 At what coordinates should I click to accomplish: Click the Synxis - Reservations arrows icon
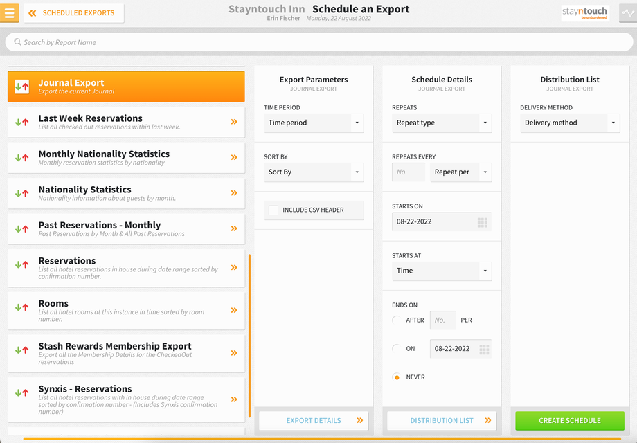pos(22,392)
